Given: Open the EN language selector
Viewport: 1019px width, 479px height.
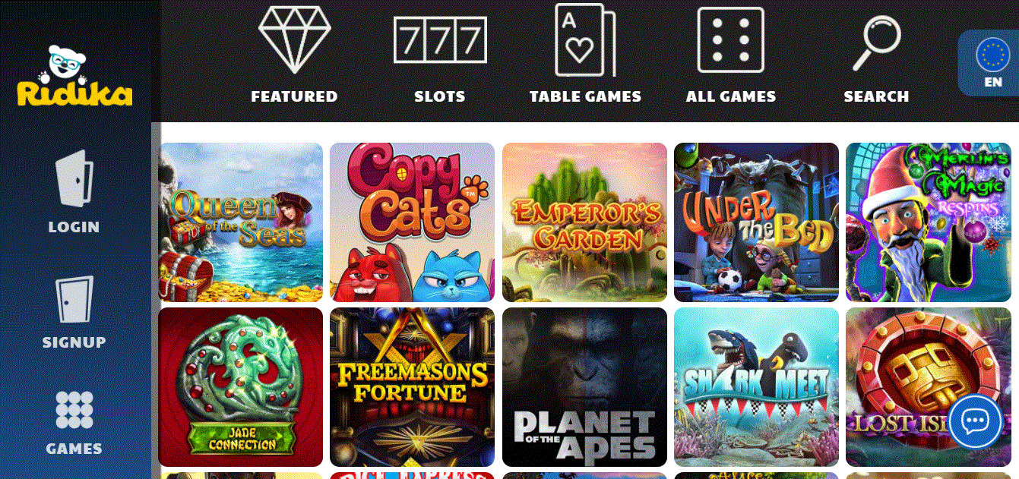Looking at the screenshot, I should coord(991,63).
